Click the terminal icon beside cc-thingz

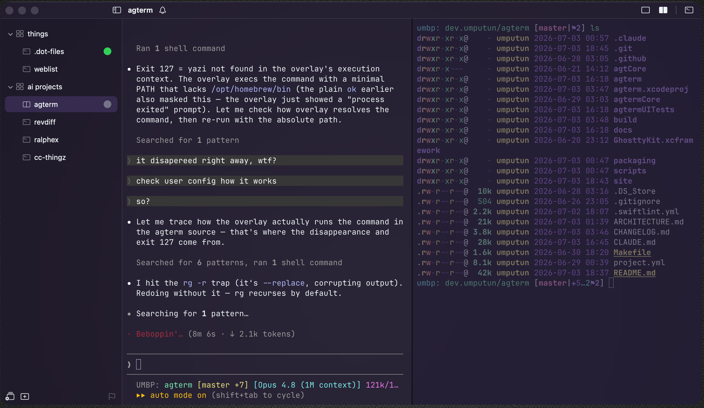pos(26,157)
